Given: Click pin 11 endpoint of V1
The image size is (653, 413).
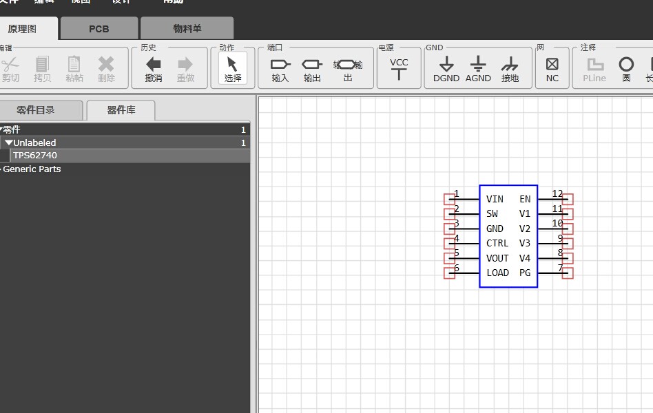Looking at the screenshot, I should (x=568, y=214).
